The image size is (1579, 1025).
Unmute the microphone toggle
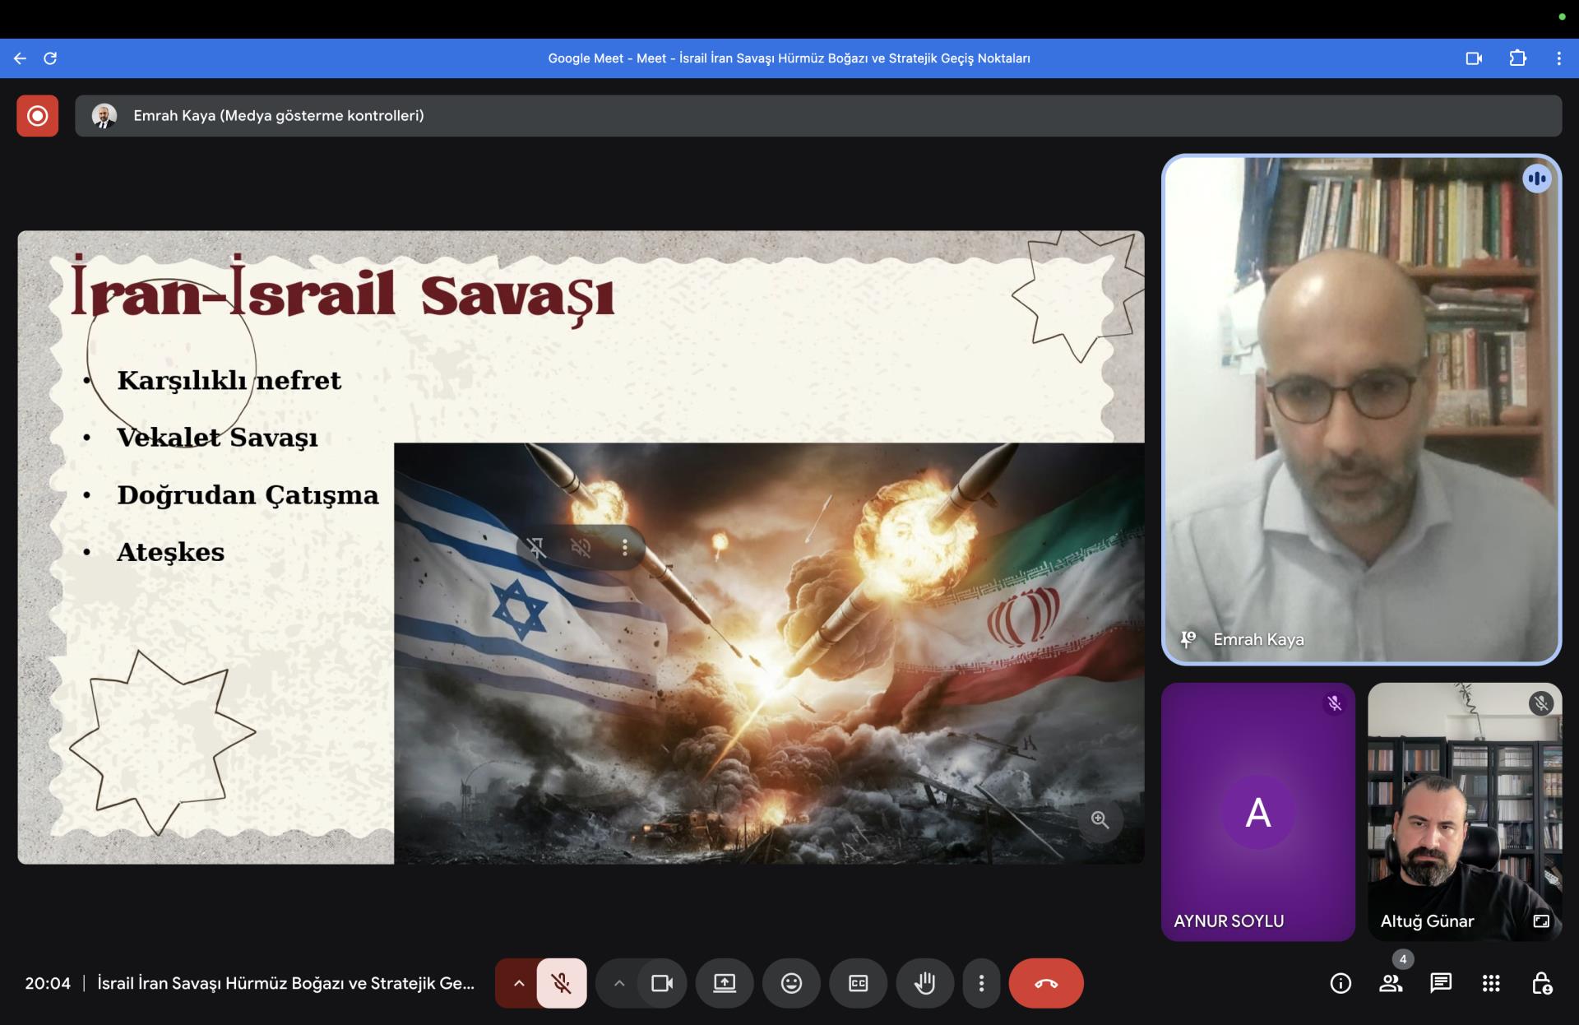[562, 983]
